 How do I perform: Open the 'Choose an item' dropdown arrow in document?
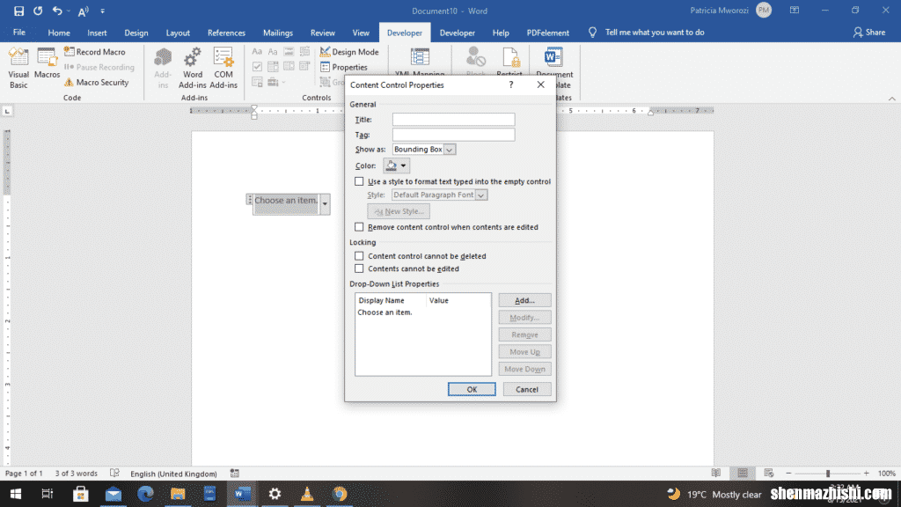[x=325, y=204]
